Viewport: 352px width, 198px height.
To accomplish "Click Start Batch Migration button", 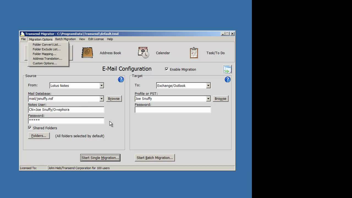I will [155, 158].
